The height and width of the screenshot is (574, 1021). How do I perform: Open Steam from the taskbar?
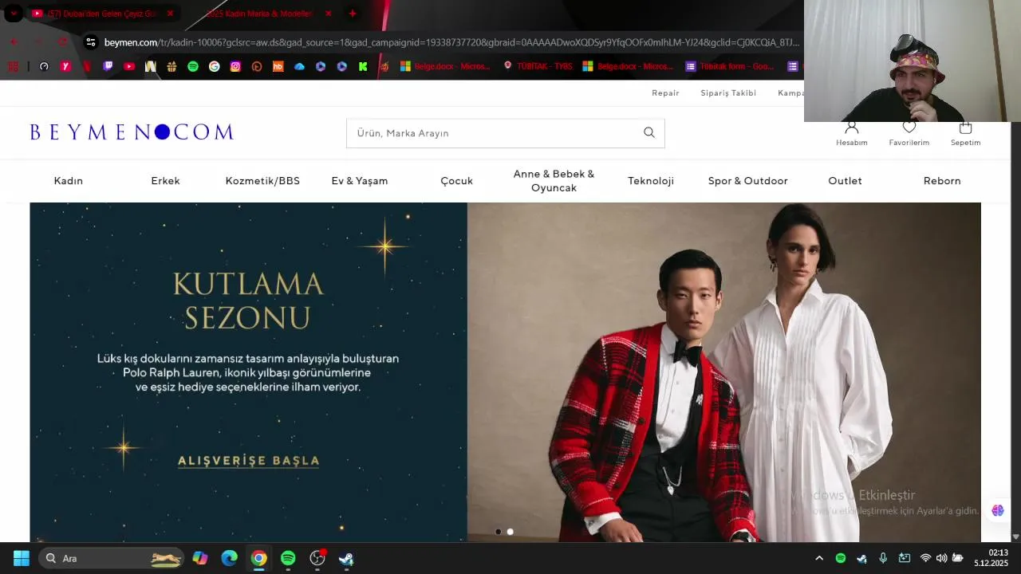pyautogui.click(x=346, y=558)
